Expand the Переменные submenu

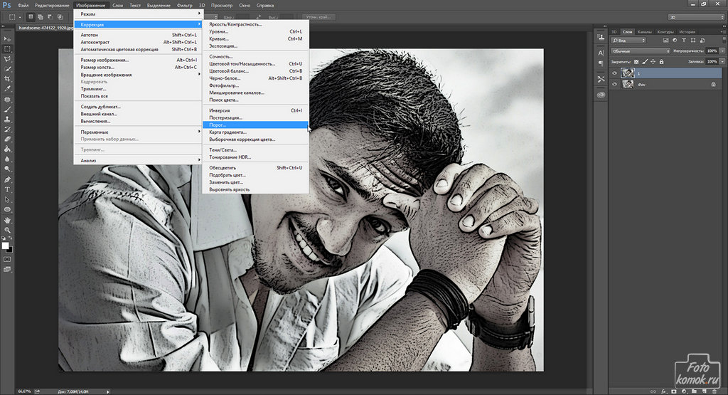tap(138, 132)
